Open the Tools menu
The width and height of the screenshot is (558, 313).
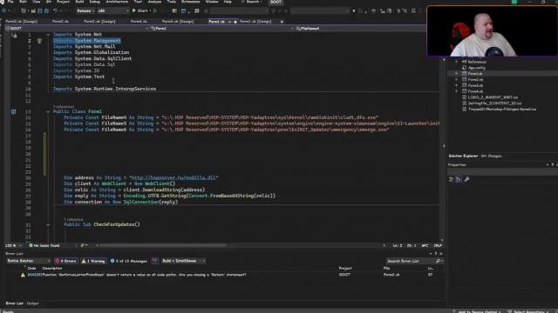(172, 2)
